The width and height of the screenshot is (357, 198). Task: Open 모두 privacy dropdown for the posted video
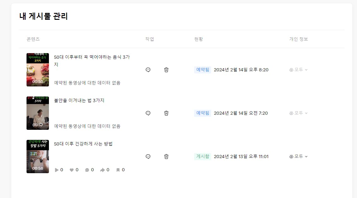click(299, 157)
